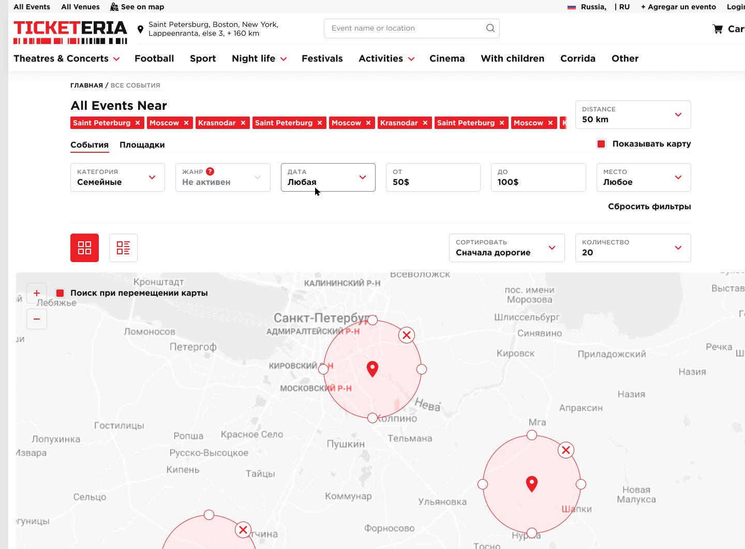Toggle the Показывать карту checkbox

[601, 144]
